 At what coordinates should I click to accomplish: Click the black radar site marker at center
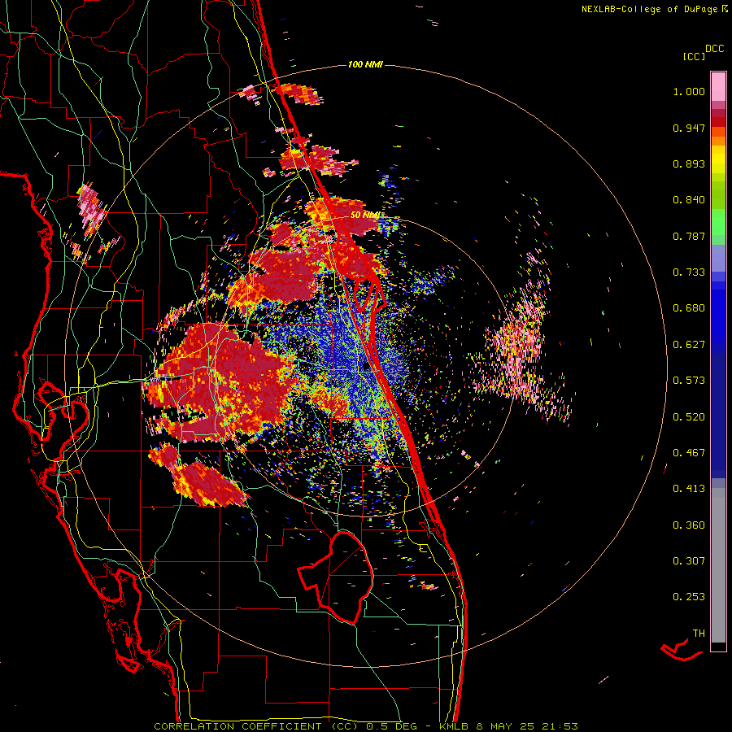click(x=367, y=366)
